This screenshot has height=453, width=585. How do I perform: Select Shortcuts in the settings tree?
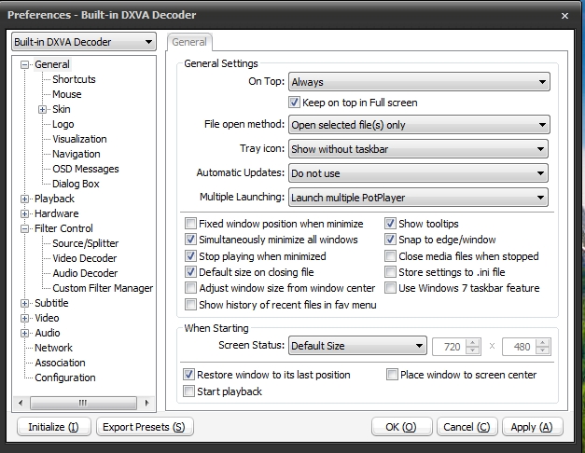click(74, 79)
